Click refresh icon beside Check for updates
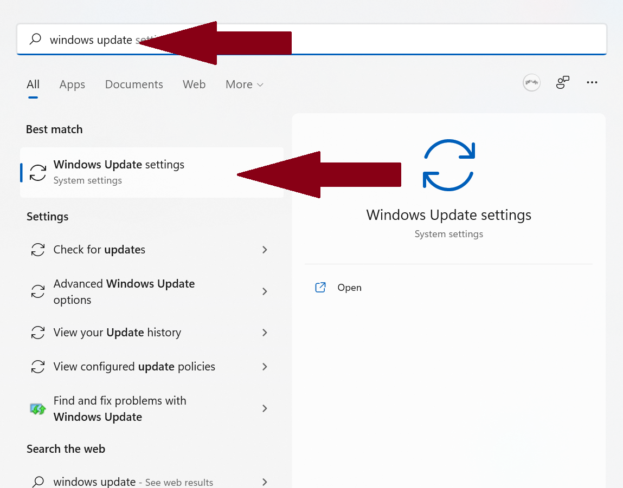Screen dimensions: 623x488 click(x=38, y=250)
